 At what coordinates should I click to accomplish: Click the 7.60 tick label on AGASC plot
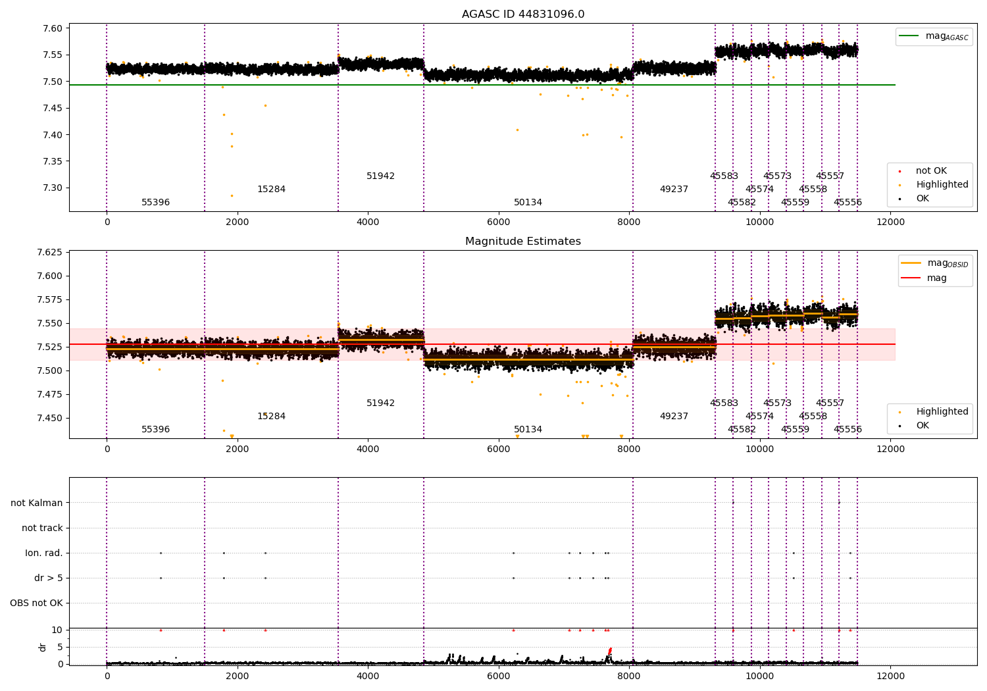[x=53, y=29]
